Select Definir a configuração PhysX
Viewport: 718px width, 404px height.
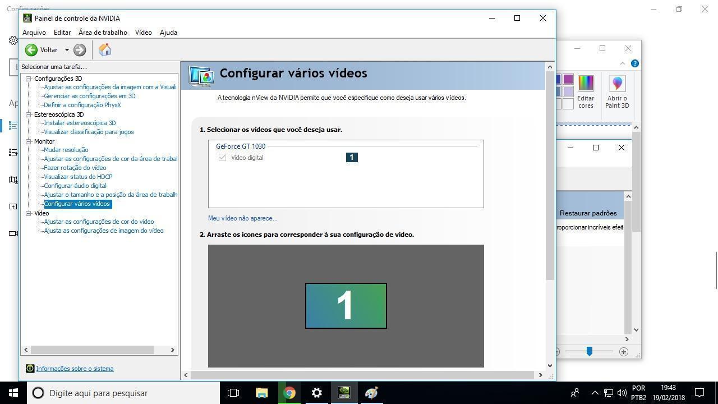point(82,105)
